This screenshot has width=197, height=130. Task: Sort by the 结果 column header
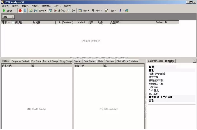93,22
